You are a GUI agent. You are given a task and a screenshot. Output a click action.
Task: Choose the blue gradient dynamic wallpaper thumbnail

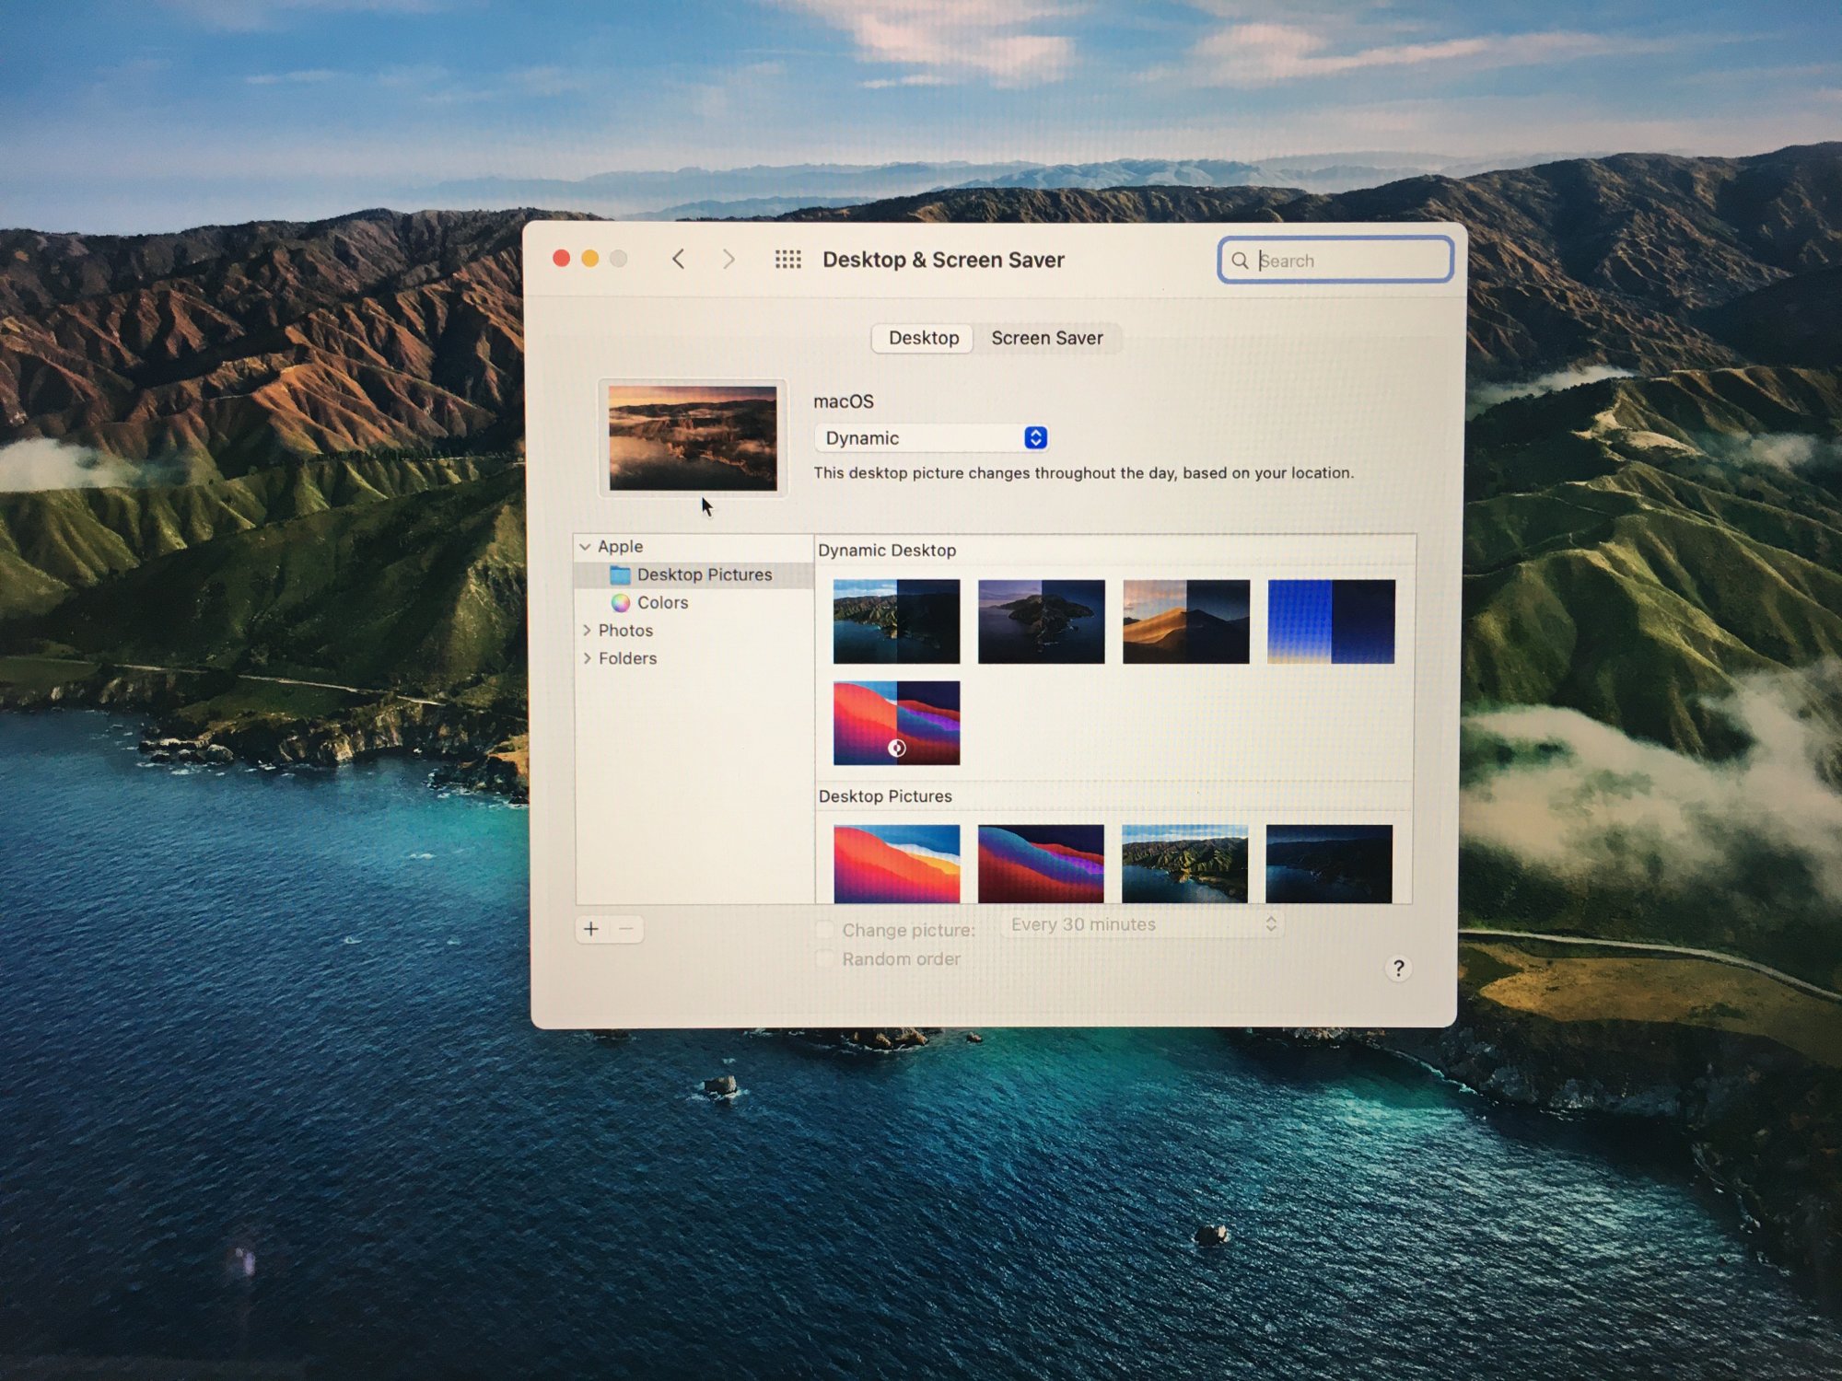point(1331,621)
